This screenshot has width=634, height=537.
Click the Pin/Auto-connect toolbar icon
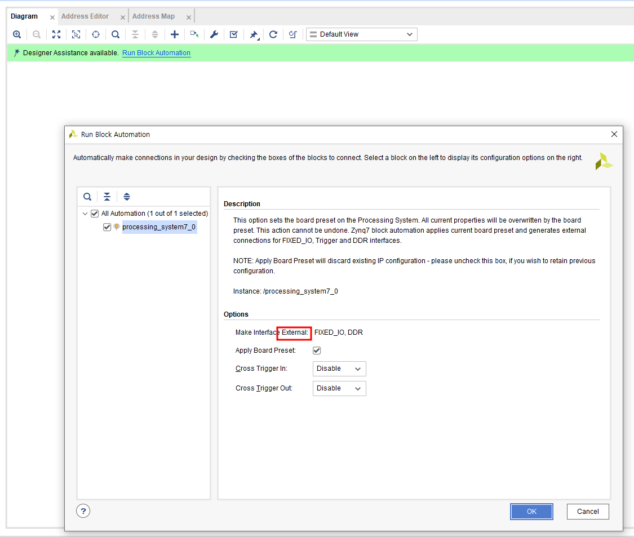coord(254,35)
